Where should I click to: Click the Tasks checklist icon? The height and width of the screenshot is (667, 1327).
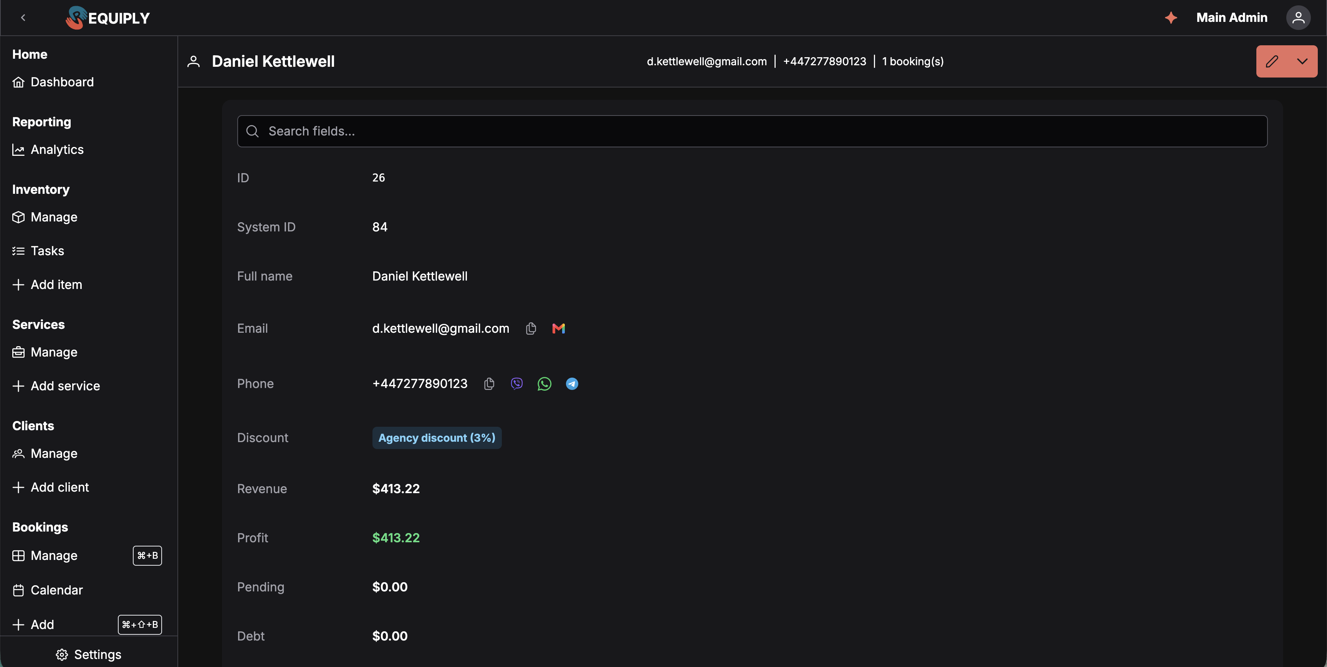[x=18, y=251]
